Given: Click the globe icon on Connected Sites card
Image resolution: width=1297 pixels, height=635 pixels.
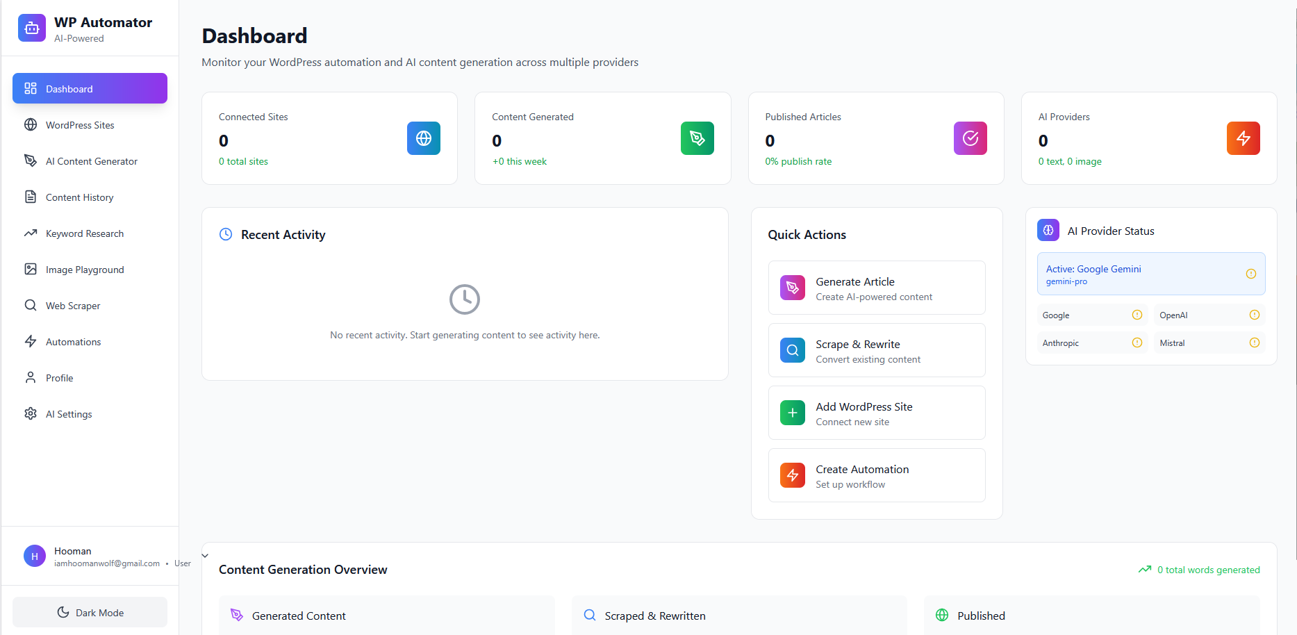Looking at the screenshot, I should pos(424,138).
